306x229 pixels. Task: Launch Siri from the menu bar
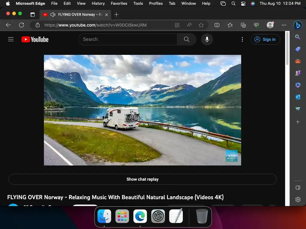point(253,4)
